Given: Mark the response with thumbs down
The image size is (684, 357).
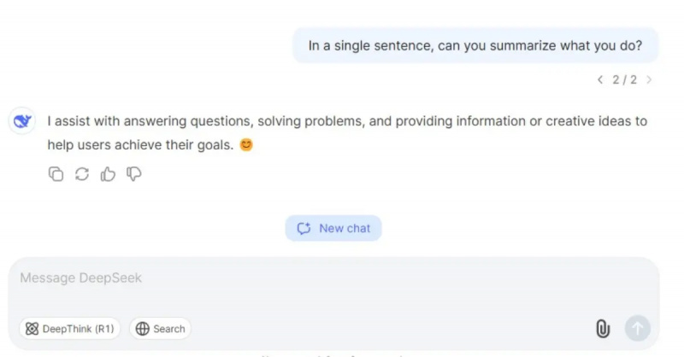Looking at the screenshot, I should pos(134,174).
